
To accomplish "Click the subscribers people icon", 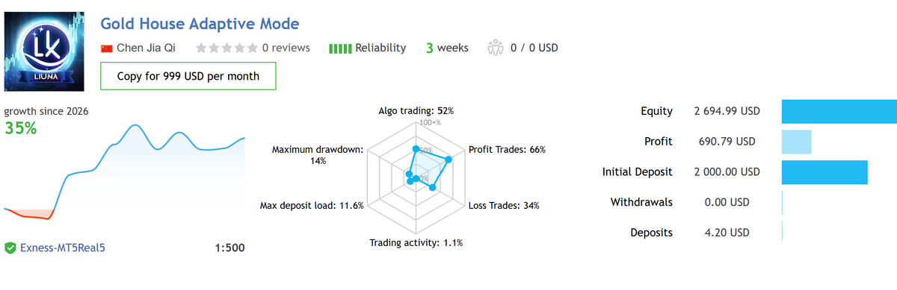I will click(x=496, y=48).
